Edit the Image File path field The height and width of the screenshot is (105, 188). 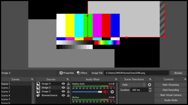tap(136, 73)
